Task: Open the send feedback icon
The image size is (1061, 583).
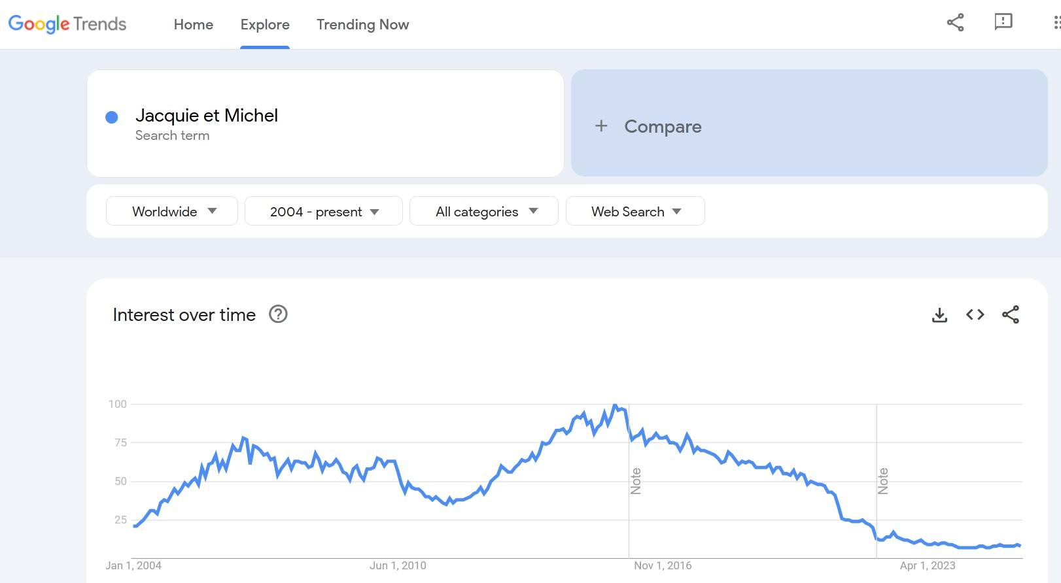Action: 1003,22
